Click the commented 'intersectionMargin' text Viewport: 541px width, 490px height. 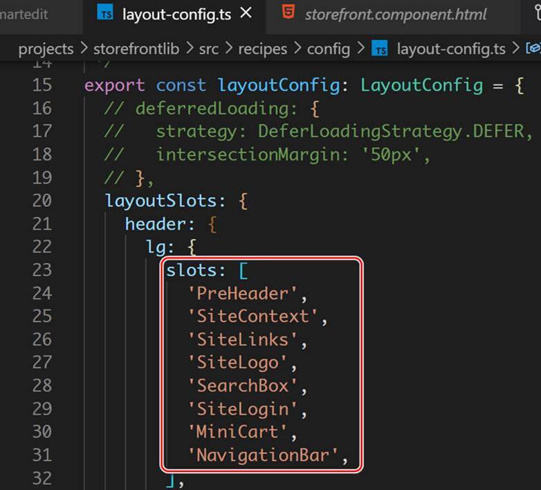pyautogui.click(x=248, y=155)
